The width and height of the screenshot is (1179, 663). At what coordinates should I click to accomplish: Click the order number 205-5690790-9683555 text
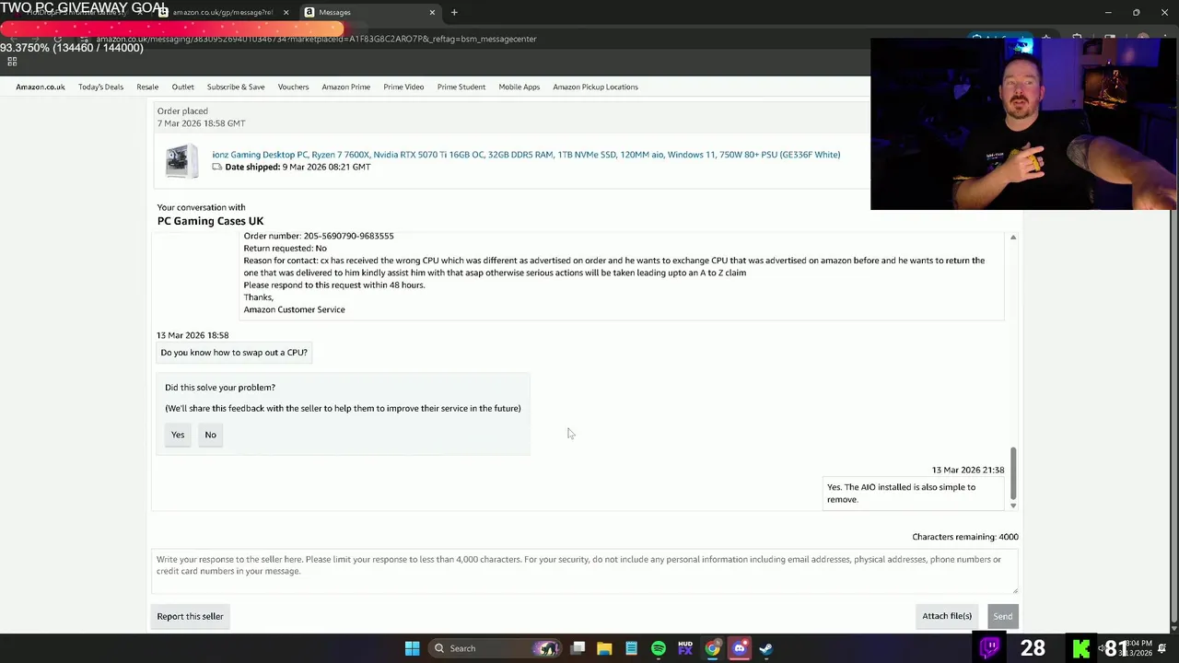[348, 236]
